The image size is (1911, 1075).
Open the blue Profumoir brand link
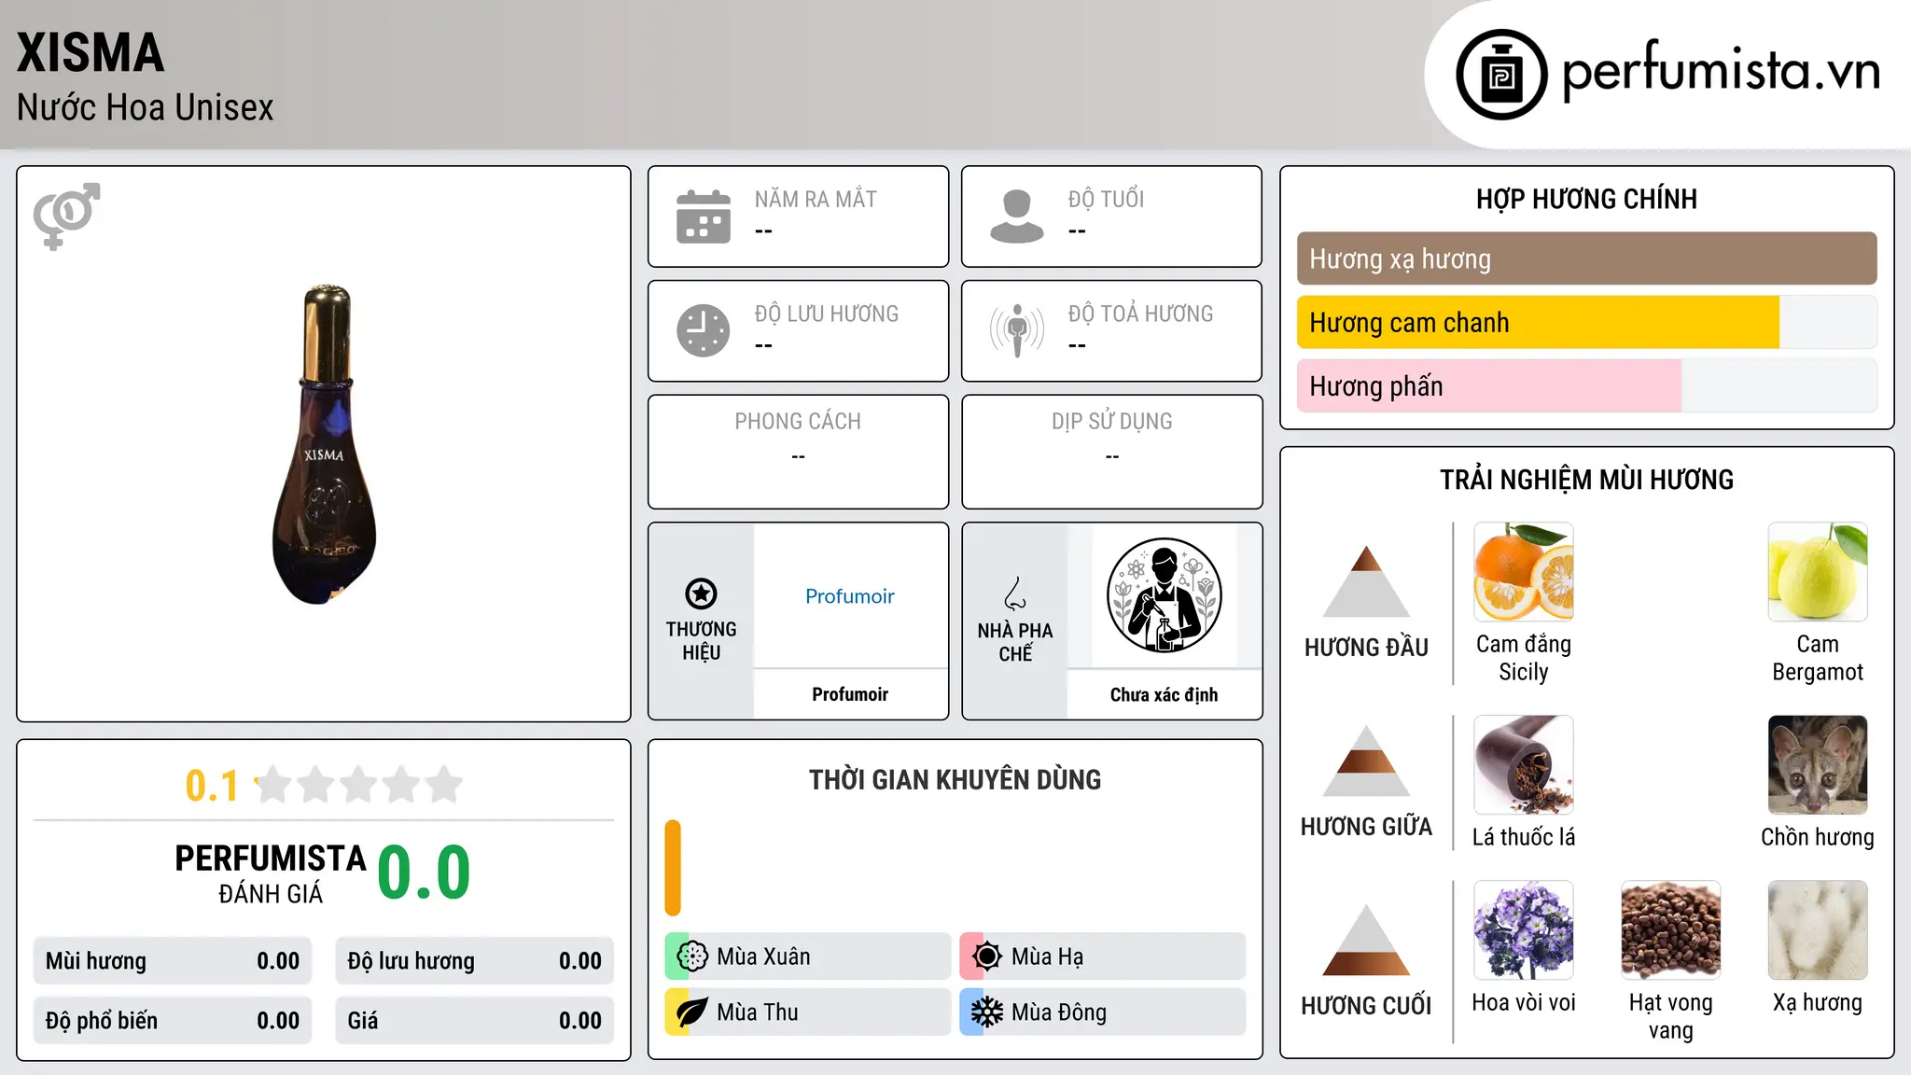click(x=850, y=596)
